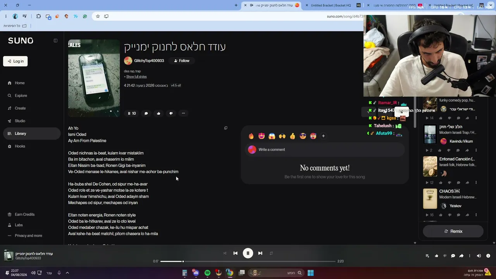Image resolution: width=496 pixels, height=279 pixels.
Task: Open Chrome extensions puzzle icon
Action: pos(38,16)
